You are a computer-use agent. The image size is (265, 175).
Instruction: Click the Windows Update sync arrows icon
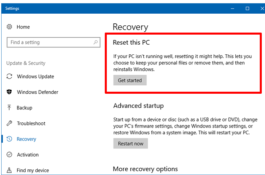10,76
